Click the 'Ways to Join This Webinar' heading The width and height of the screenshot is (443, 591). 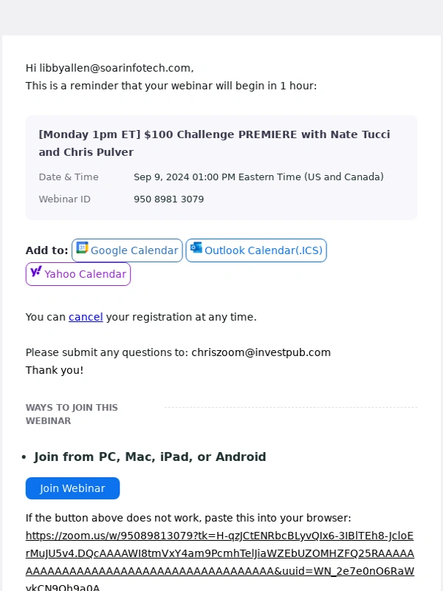click(72, 414)
